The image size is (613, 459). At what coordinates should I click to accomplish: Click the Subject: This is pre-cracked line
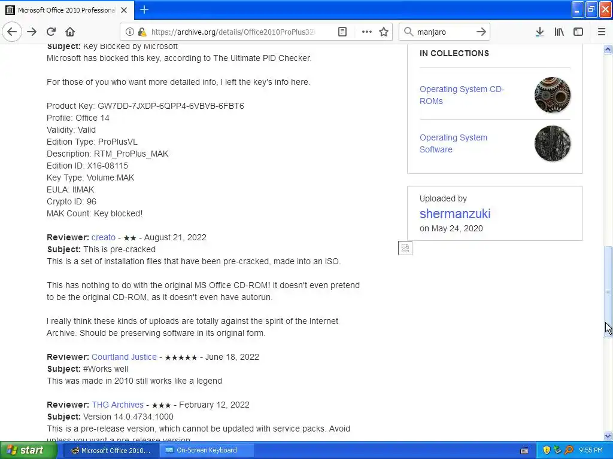tap(101, 249)
